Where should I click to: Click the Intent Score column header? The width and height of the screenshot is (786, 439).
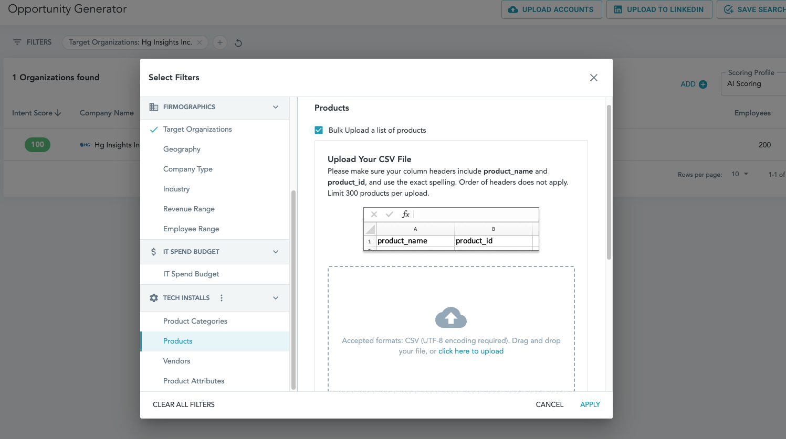point(37,113)
